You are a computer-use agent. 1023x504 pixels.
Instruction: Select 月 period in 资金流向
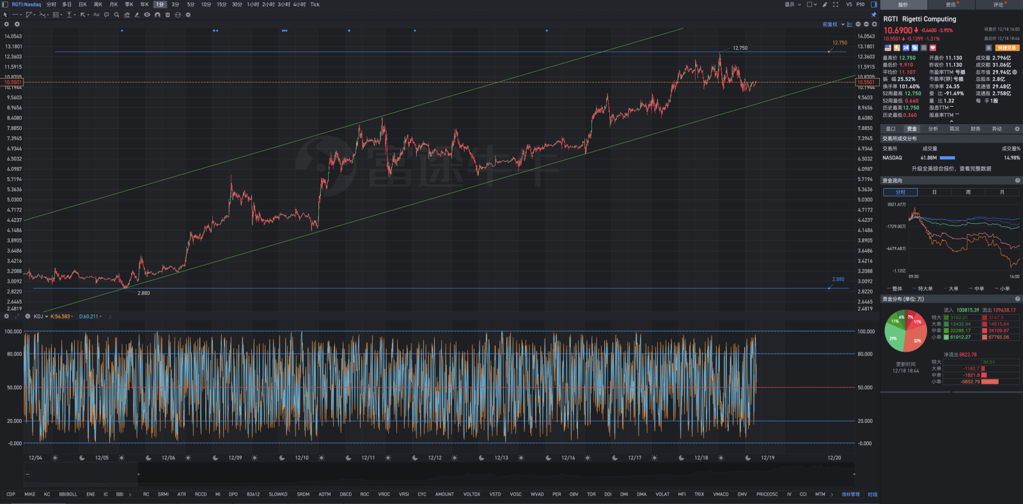point(1002,192)
